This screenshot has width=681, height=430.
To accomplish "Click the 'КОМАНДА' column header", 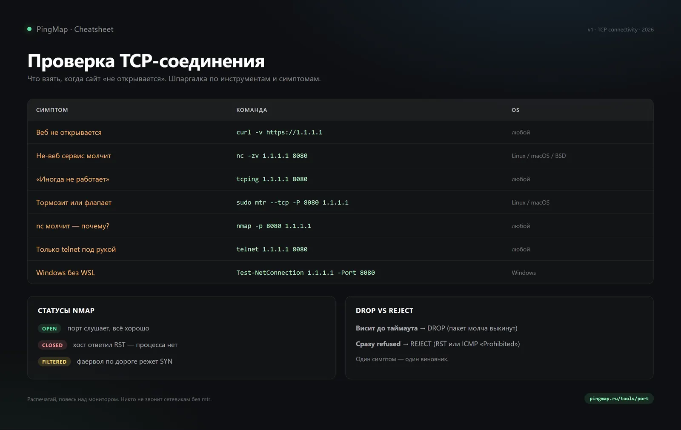I will 252,110.
